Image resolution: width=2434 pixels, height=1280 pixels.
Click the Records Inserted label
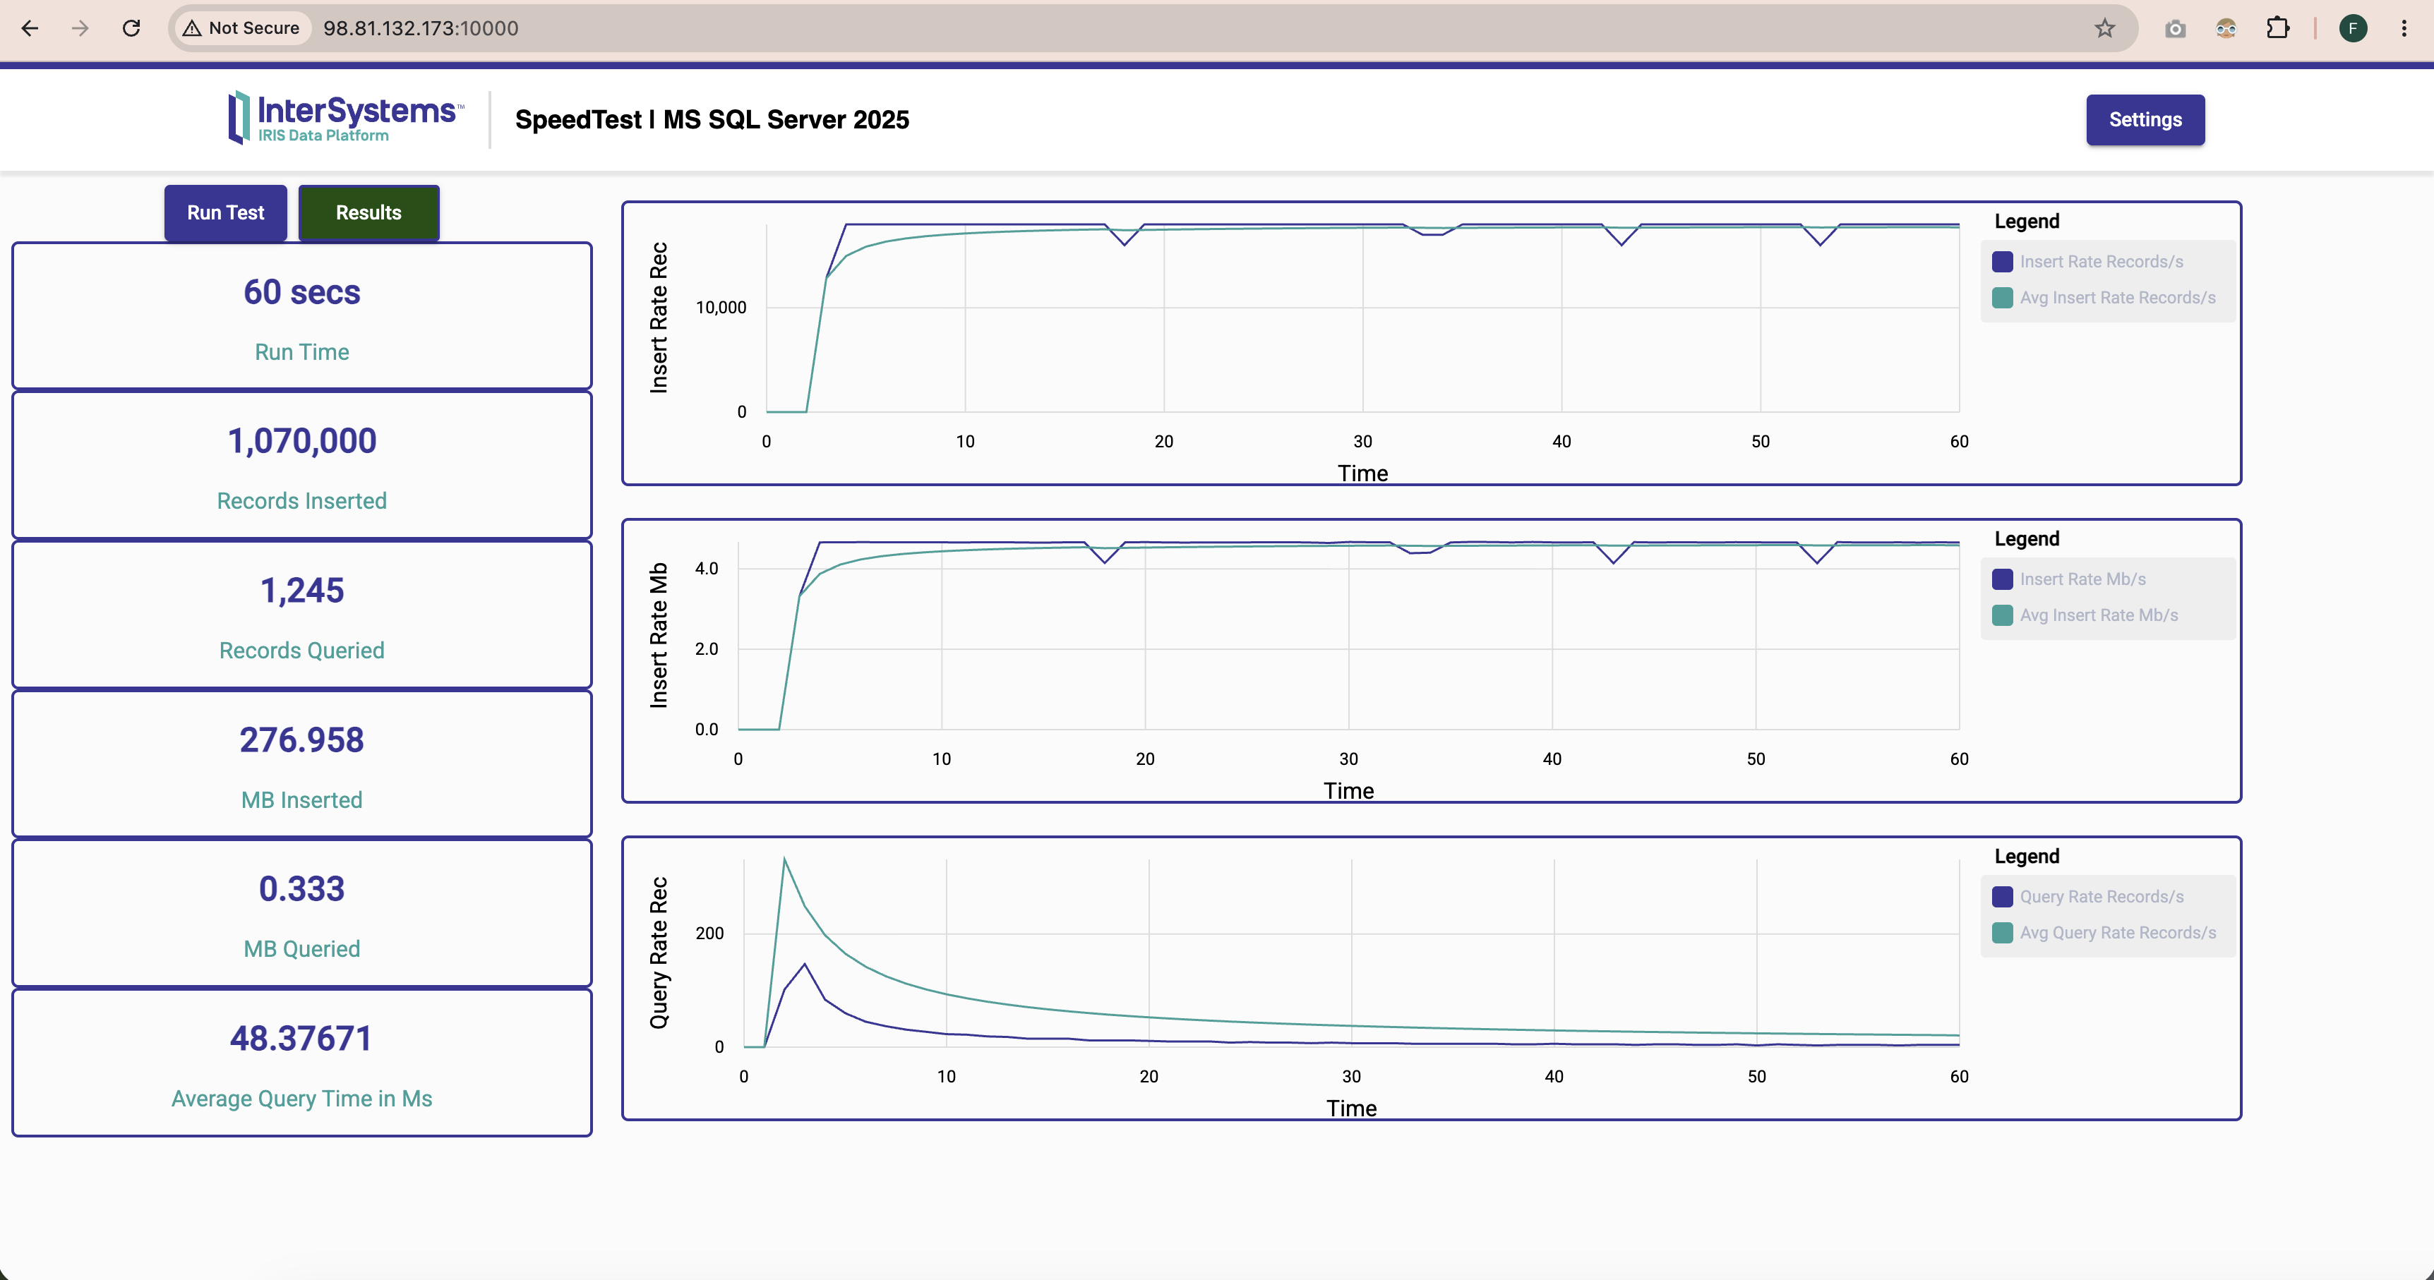[302, 502]
